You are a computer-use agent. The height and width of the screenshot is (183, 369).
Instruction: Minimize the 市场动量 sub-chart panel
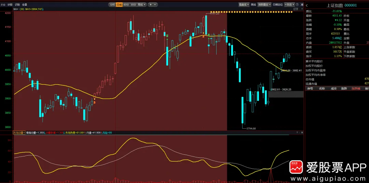[x=300, y=133]
